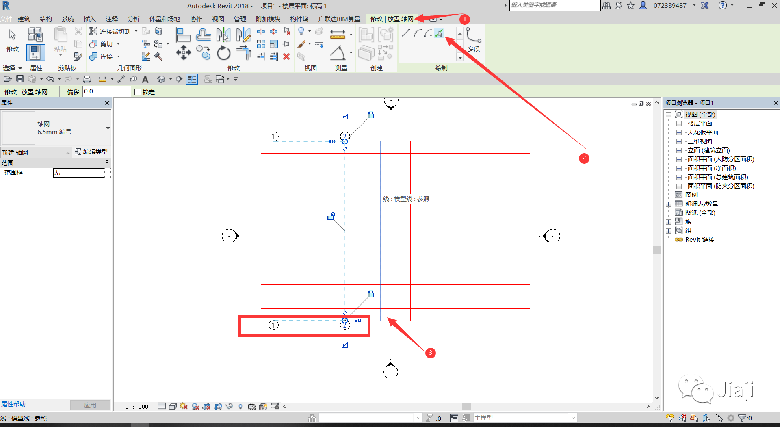Click the horizontal scrollbar thumb of drawing view
This screenshot has height=427, width=780.
click(x=466, y=406)
